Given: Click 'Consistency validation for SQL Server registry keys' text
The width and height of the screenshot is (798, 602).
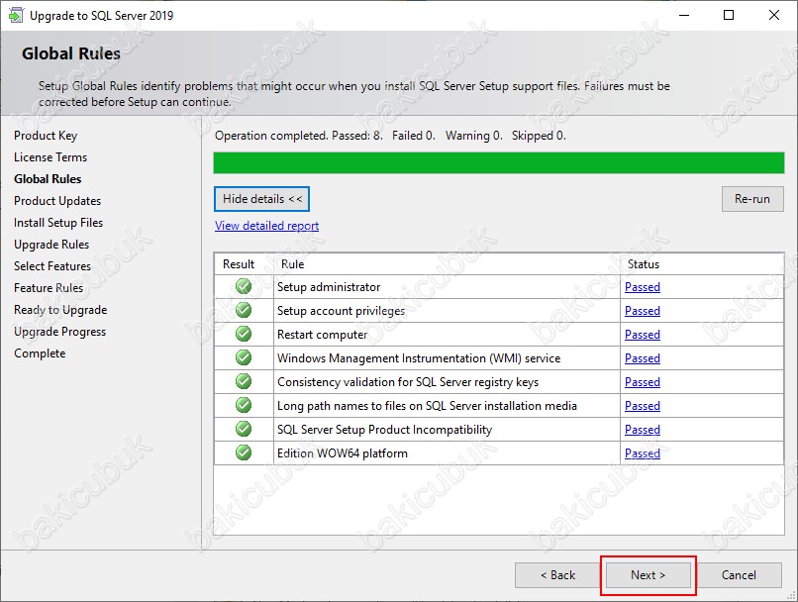Looking at the screenshot, I should click(x=408, y=382).
